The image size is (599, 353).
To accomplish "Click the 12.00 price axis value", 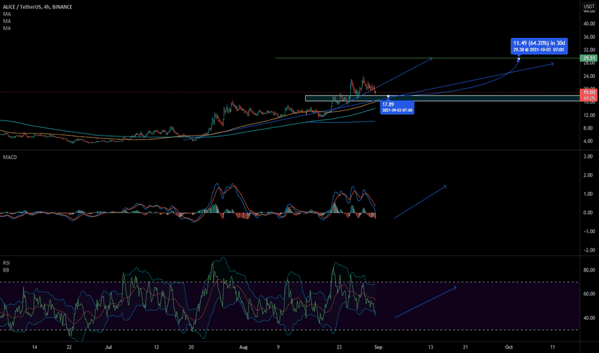I will coord(589,116).
